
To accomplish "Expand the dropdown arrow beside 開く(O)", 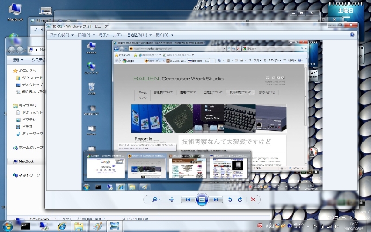I will coord(172,35).
